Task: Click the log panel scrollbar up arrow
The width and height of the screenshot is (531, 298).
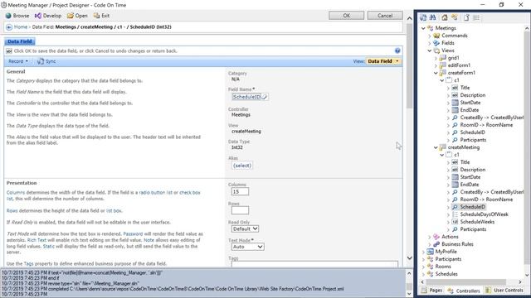Action: coord(409,273)
